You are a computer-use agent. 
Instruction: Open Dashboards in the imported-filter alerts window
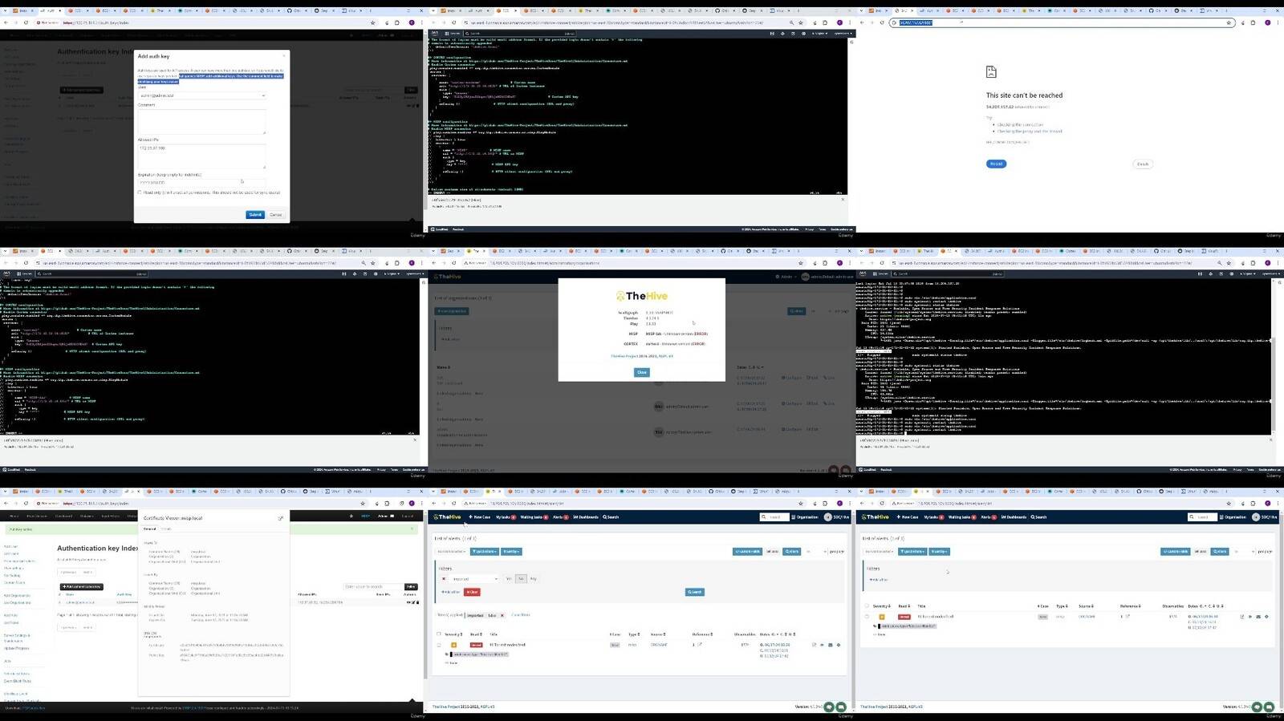[x=586, y=517]
